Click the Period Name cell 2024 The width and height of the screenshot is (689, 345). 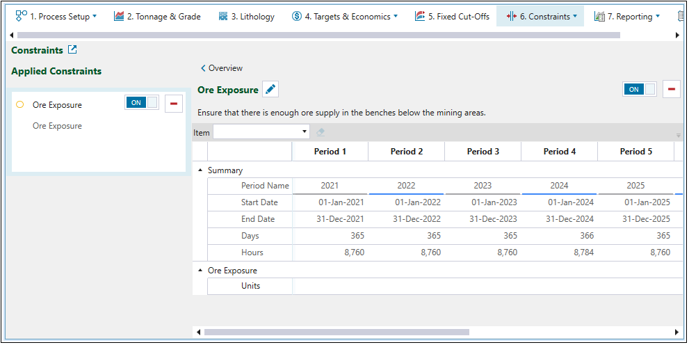point(560,186)
